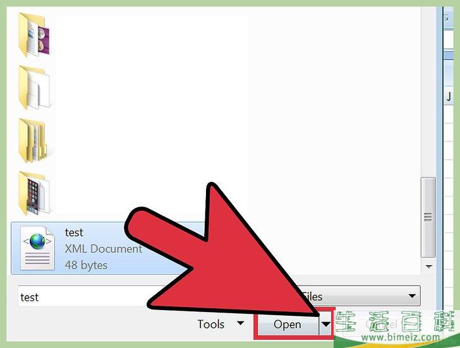Select the folder showing a phone screenshot

point(33,193)
